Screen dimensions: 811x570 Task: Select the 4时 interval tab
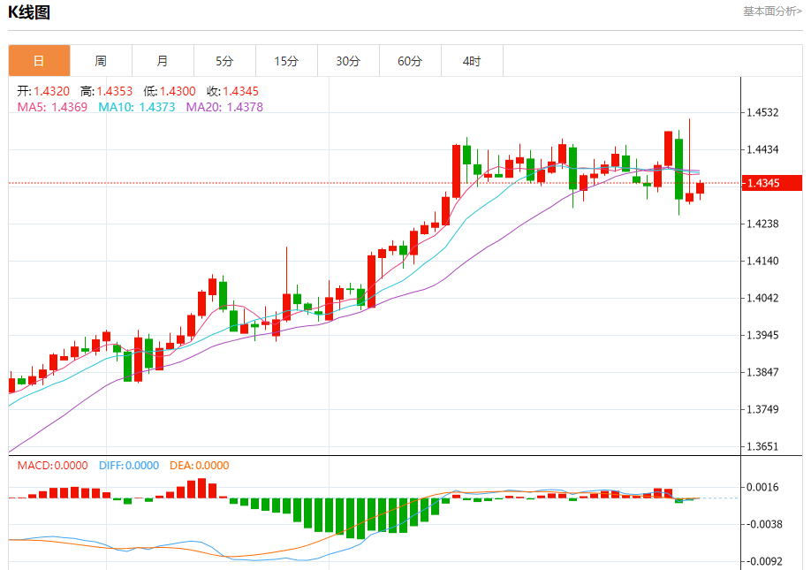(472, 61)
